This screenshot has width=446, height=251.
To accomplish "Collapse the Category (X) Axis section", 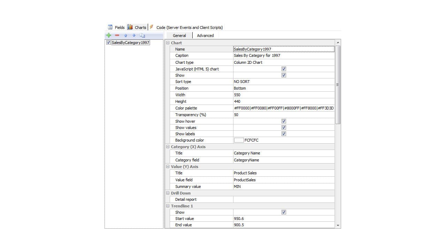I will click(168, 147).
